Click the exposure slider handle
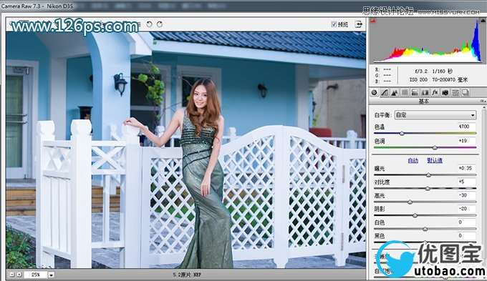This screenshot has height=281, width=487. [428, 175]
